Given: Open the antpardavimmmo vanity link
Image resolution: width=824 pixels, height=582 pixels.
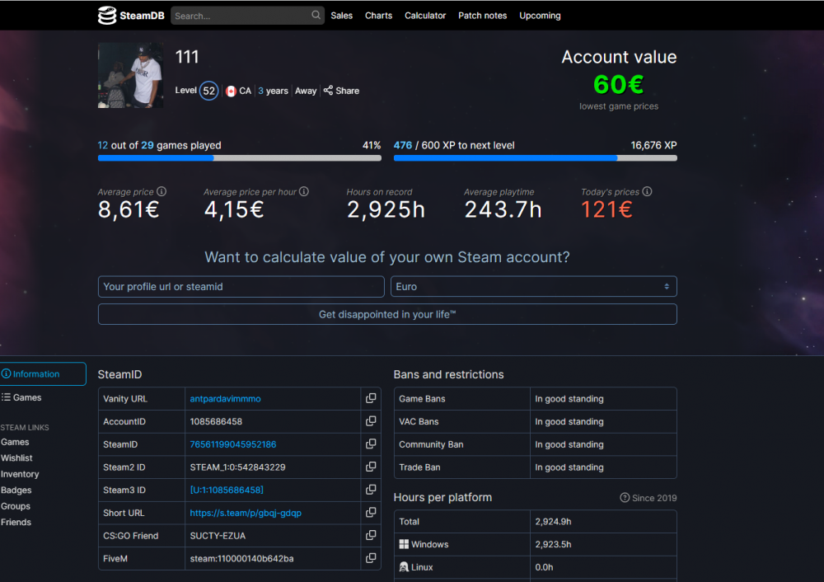Looking at the screenshot, I should point(225,398).
